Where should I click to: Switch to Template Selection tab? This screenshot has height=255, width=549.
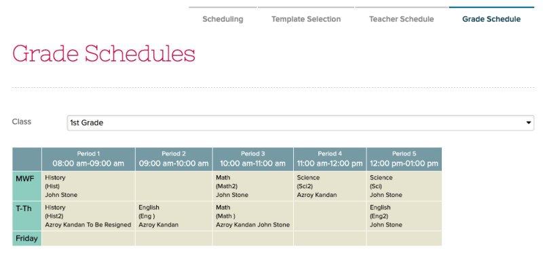pos(306,19)
